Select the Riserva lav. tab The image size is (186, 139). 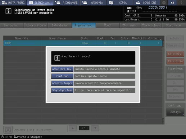click(84, 25)
